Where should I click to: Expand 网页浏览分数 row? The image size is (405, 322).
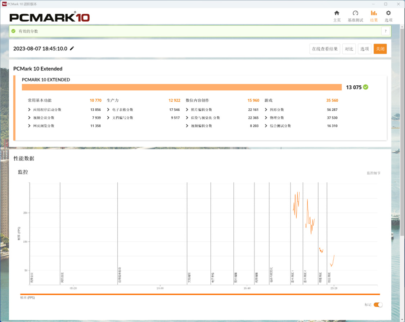[29, 126]
